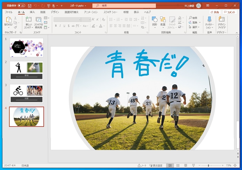Open the font name dropdown
Image resolution: width=242 pixels, height=170 pixels.
coord(80,20)
